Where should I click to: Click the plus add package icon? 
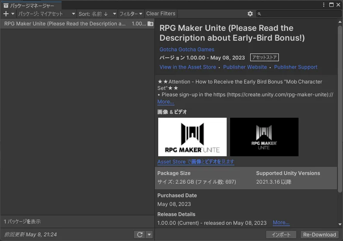pyautogui.click(x=6, y=14)
